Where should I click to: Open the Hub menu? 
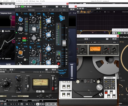point(38,1)
